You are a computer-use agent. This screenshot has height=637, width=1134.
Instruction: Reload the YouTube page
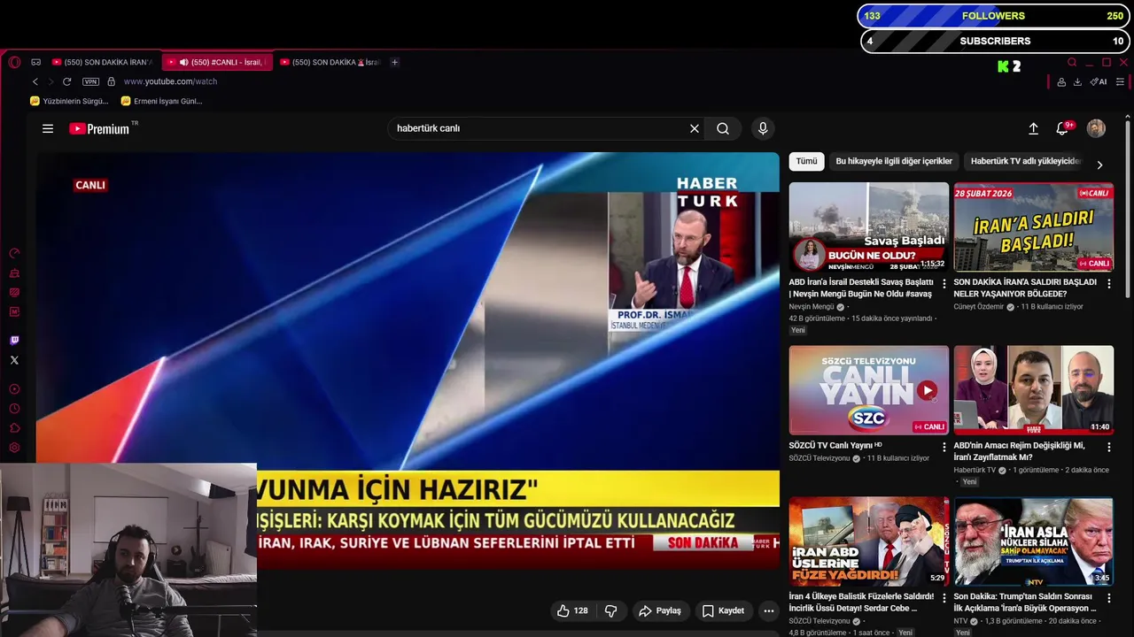pyautogui.click(x=66, y=81)
